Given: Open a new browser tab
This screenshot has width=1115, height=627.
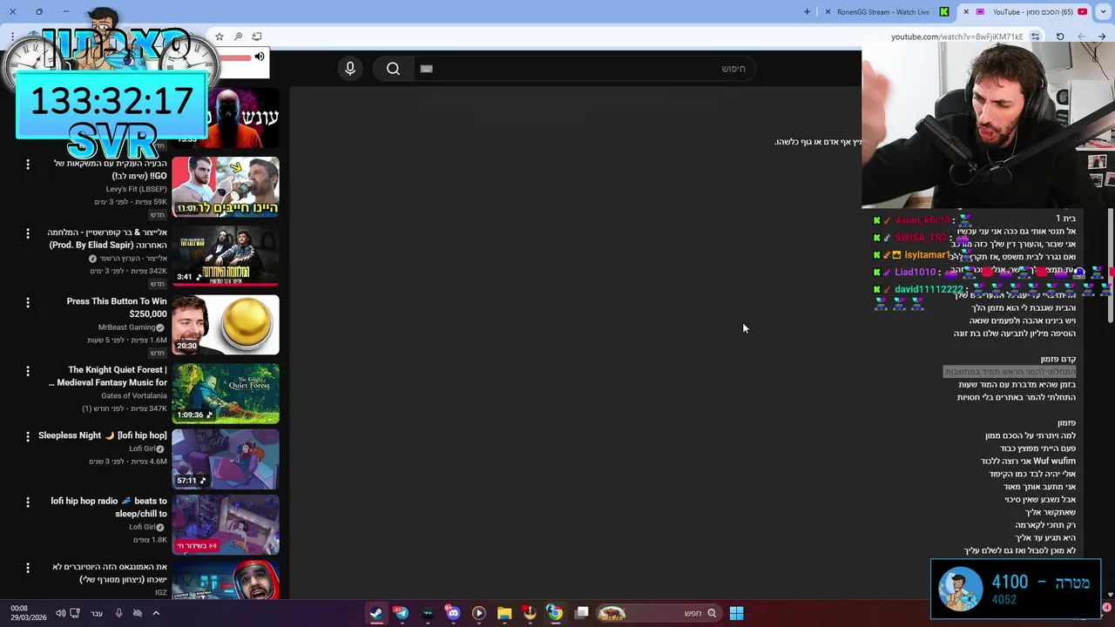Looking at the screenshot, I should tap(807, 11).
